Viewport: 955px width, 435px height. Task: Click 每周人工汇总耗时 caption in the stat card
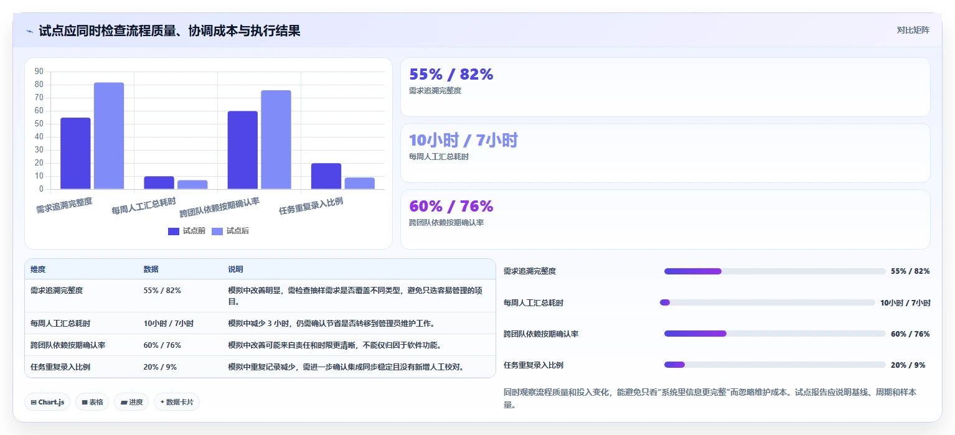coord(439,157)
